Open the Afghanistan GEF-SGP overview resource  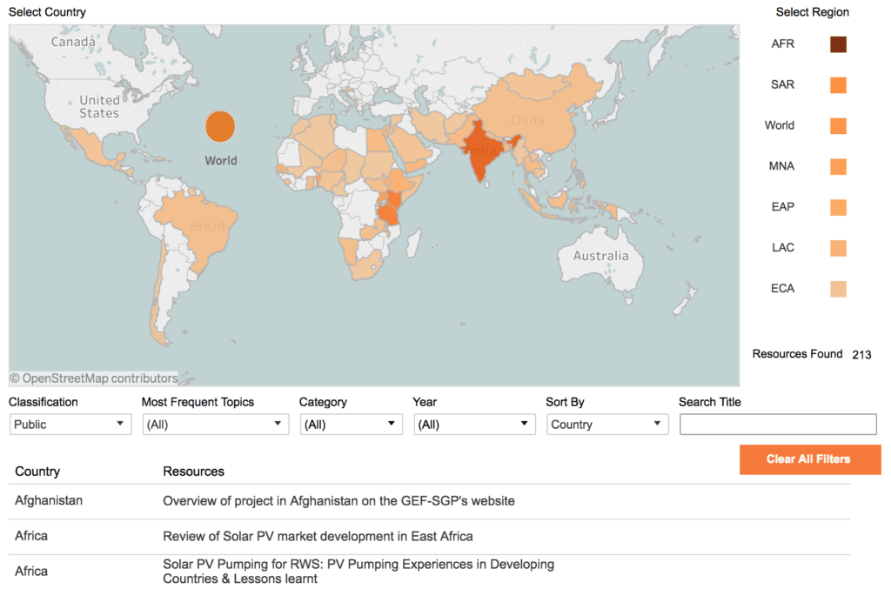[x=338, y=501]
